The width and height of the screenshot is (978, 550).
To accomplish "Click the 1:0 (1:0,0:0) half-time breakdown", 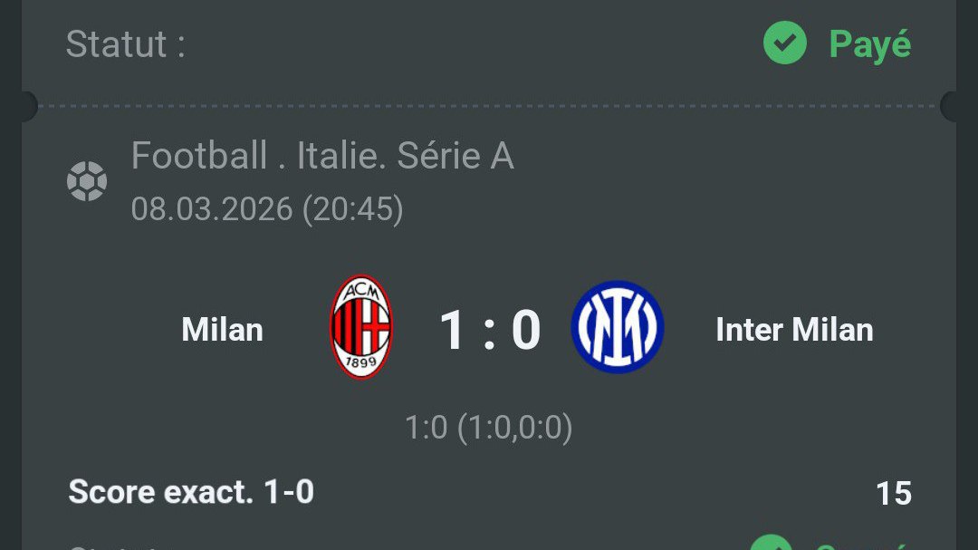I will coord(488,428).
